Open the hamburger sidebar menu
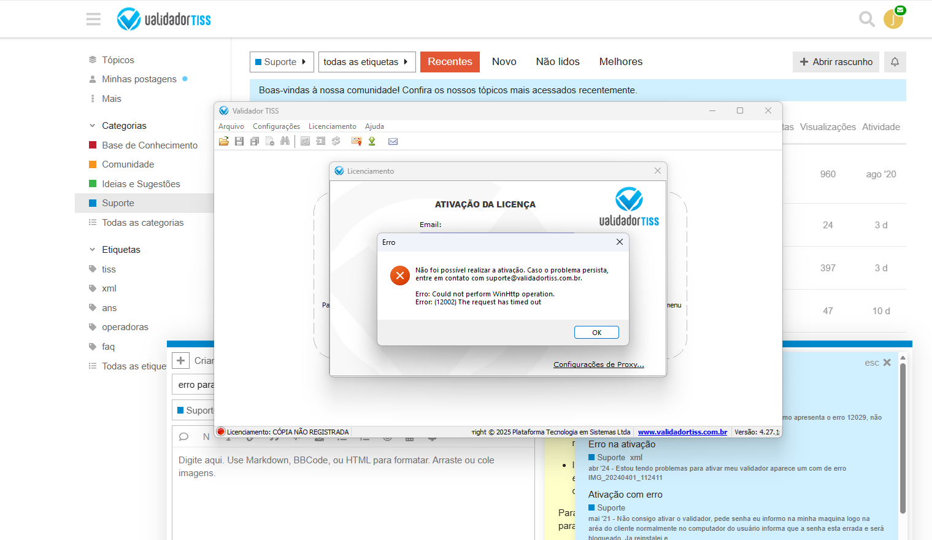 pos(93,19)
